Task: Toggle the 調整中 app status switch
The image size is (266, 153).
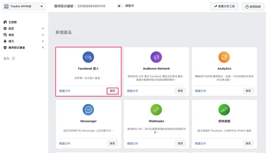Action: point(120,6)
